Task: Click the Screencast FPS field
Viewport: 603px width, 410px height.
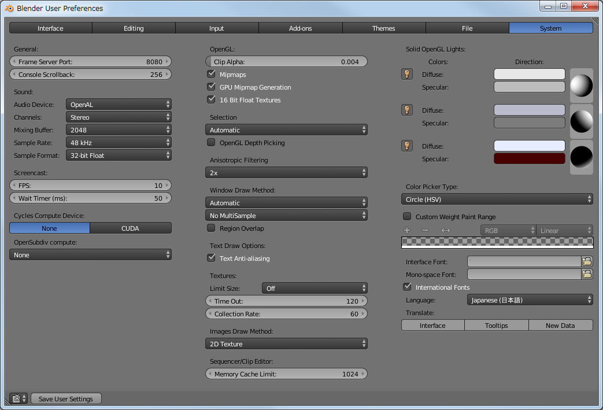Action: point(90,186)
